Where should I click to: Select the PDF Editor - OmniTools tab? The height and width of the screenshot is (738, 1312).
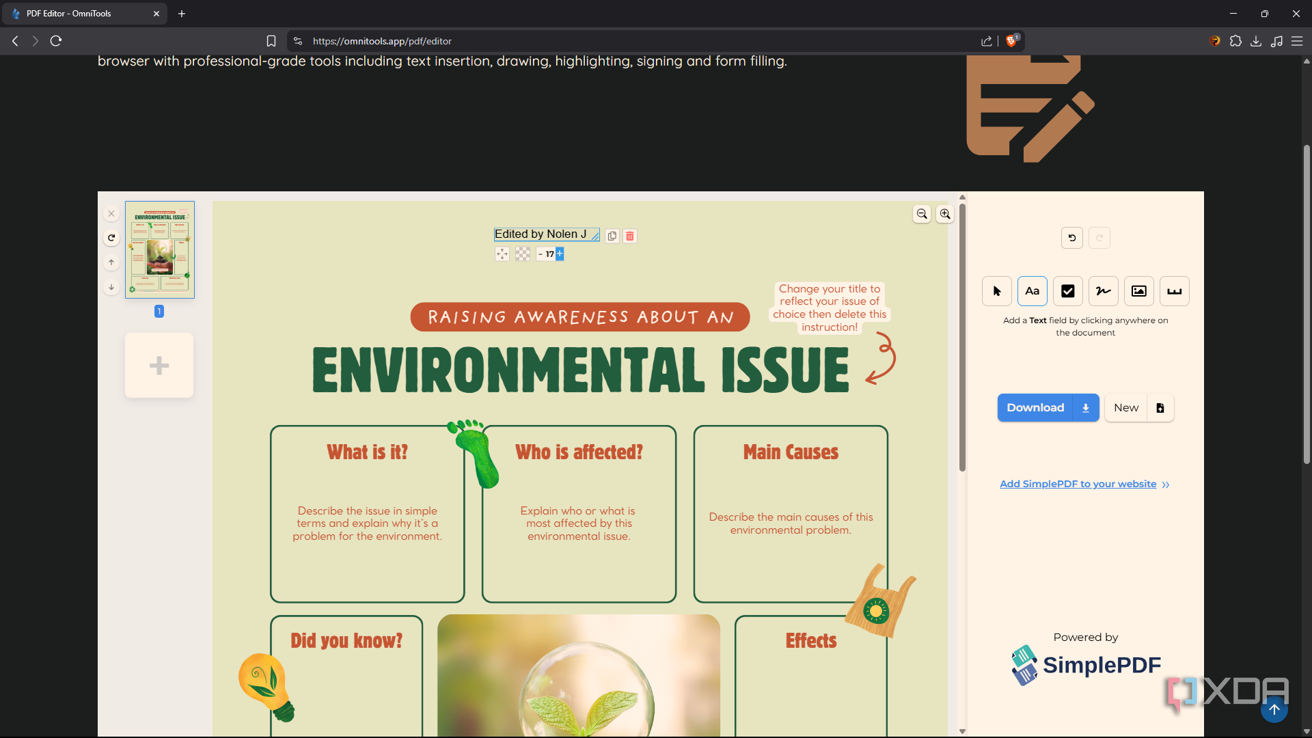(x=85, y=14)
